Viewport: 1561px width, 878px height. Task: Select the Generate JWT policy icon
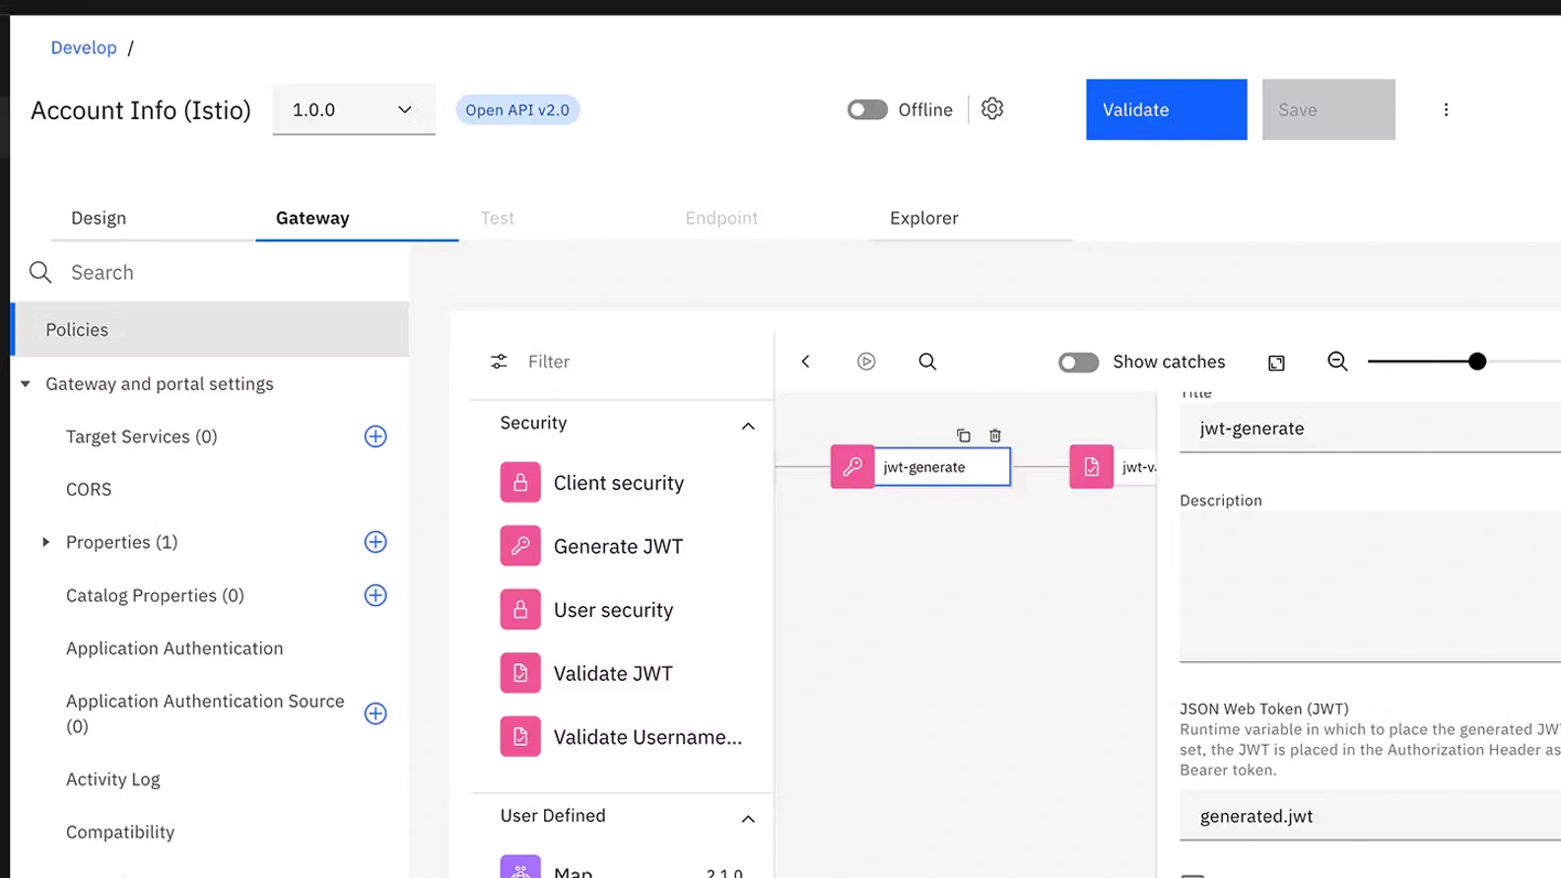(520, 546)
